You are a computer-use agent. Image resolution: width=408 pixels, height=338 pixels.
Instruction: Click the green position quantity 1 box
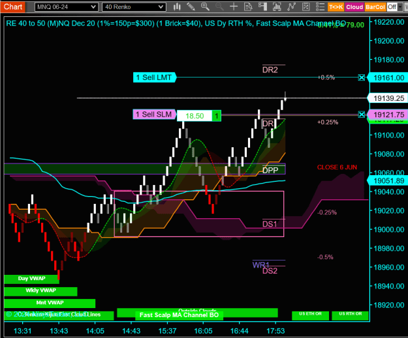point(217,116)
